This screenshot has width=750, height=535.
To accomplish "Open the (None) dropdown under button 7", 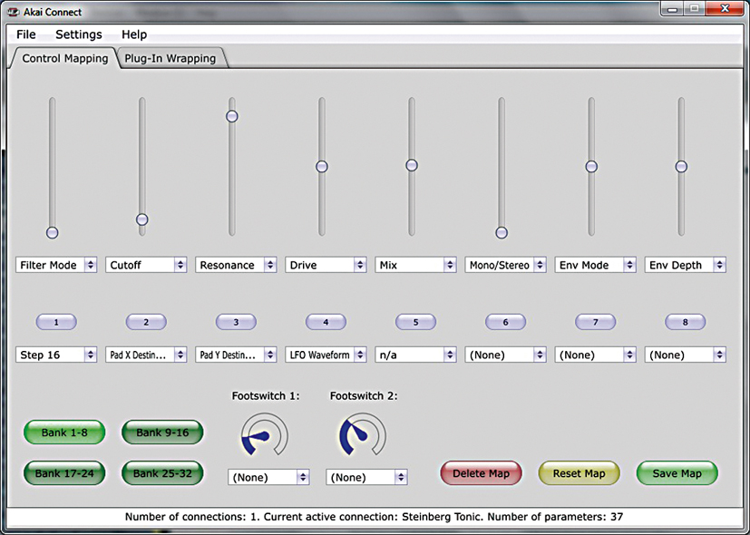I will [596, 355].
